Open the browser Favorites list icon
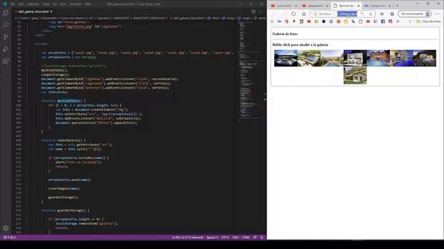The height and width of the screenshot is (249, 444). [x=382, y=14]
